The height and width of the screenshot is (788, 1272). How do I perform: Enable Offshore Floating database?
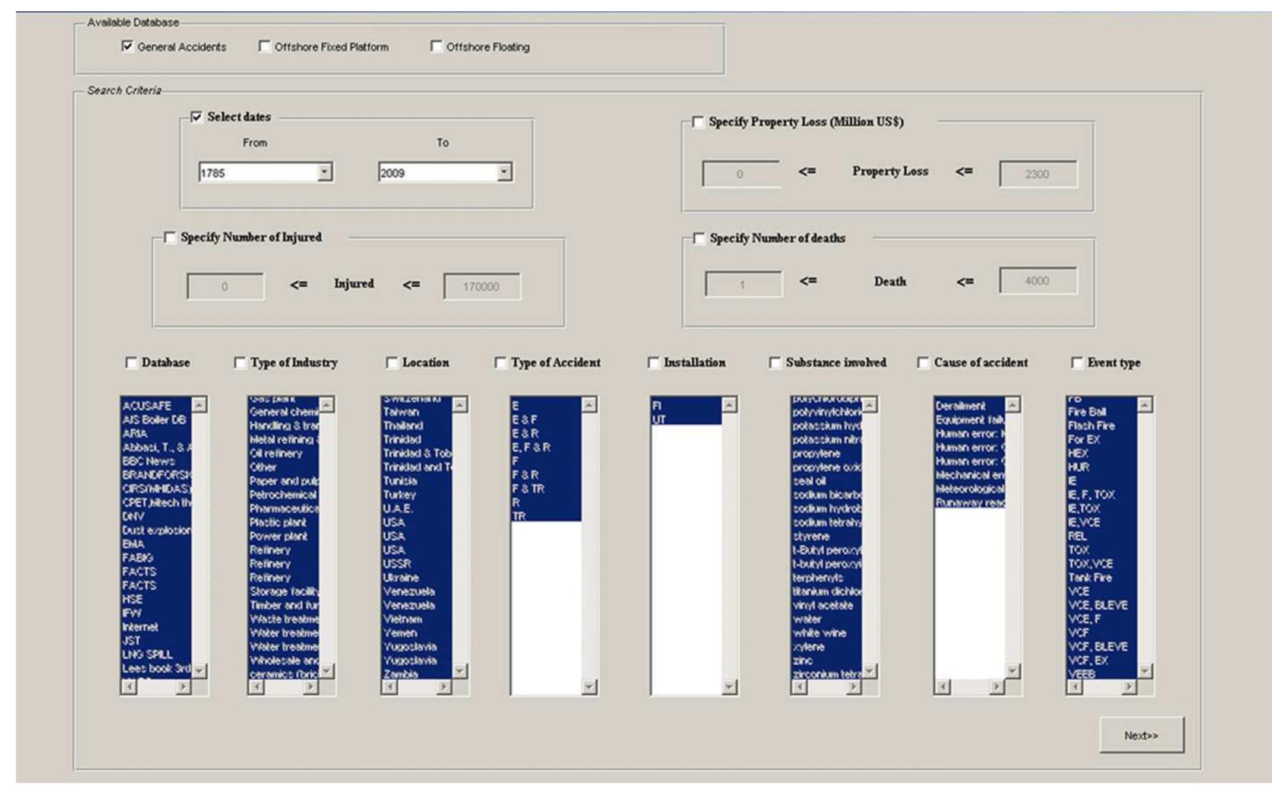[x=436, y=46]
